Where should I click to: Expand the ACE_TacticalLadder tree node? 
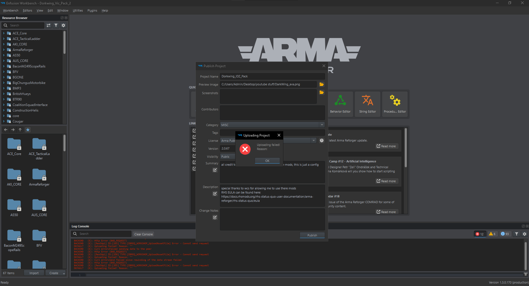pos(4,39)
